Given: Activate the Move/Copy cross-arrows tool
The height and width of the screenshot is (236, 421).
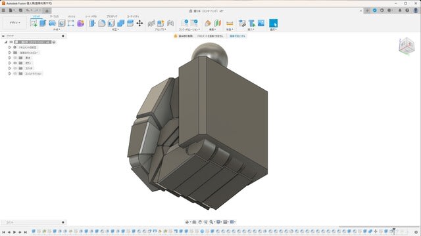Looking at the screenshot, I should pos(139,24).
